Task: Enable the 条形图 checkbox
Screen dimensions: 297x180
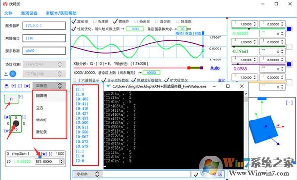Action: pos(136,22)
